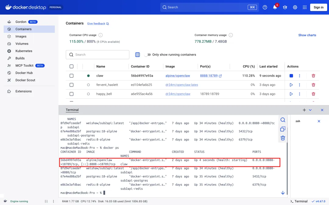Click the PERSONAL plan badge
329x205 pixels.
tap(55, 7)
